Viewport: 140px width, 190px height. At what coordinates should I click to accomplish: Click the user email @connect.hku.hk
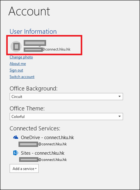click(x=47, y=50)
